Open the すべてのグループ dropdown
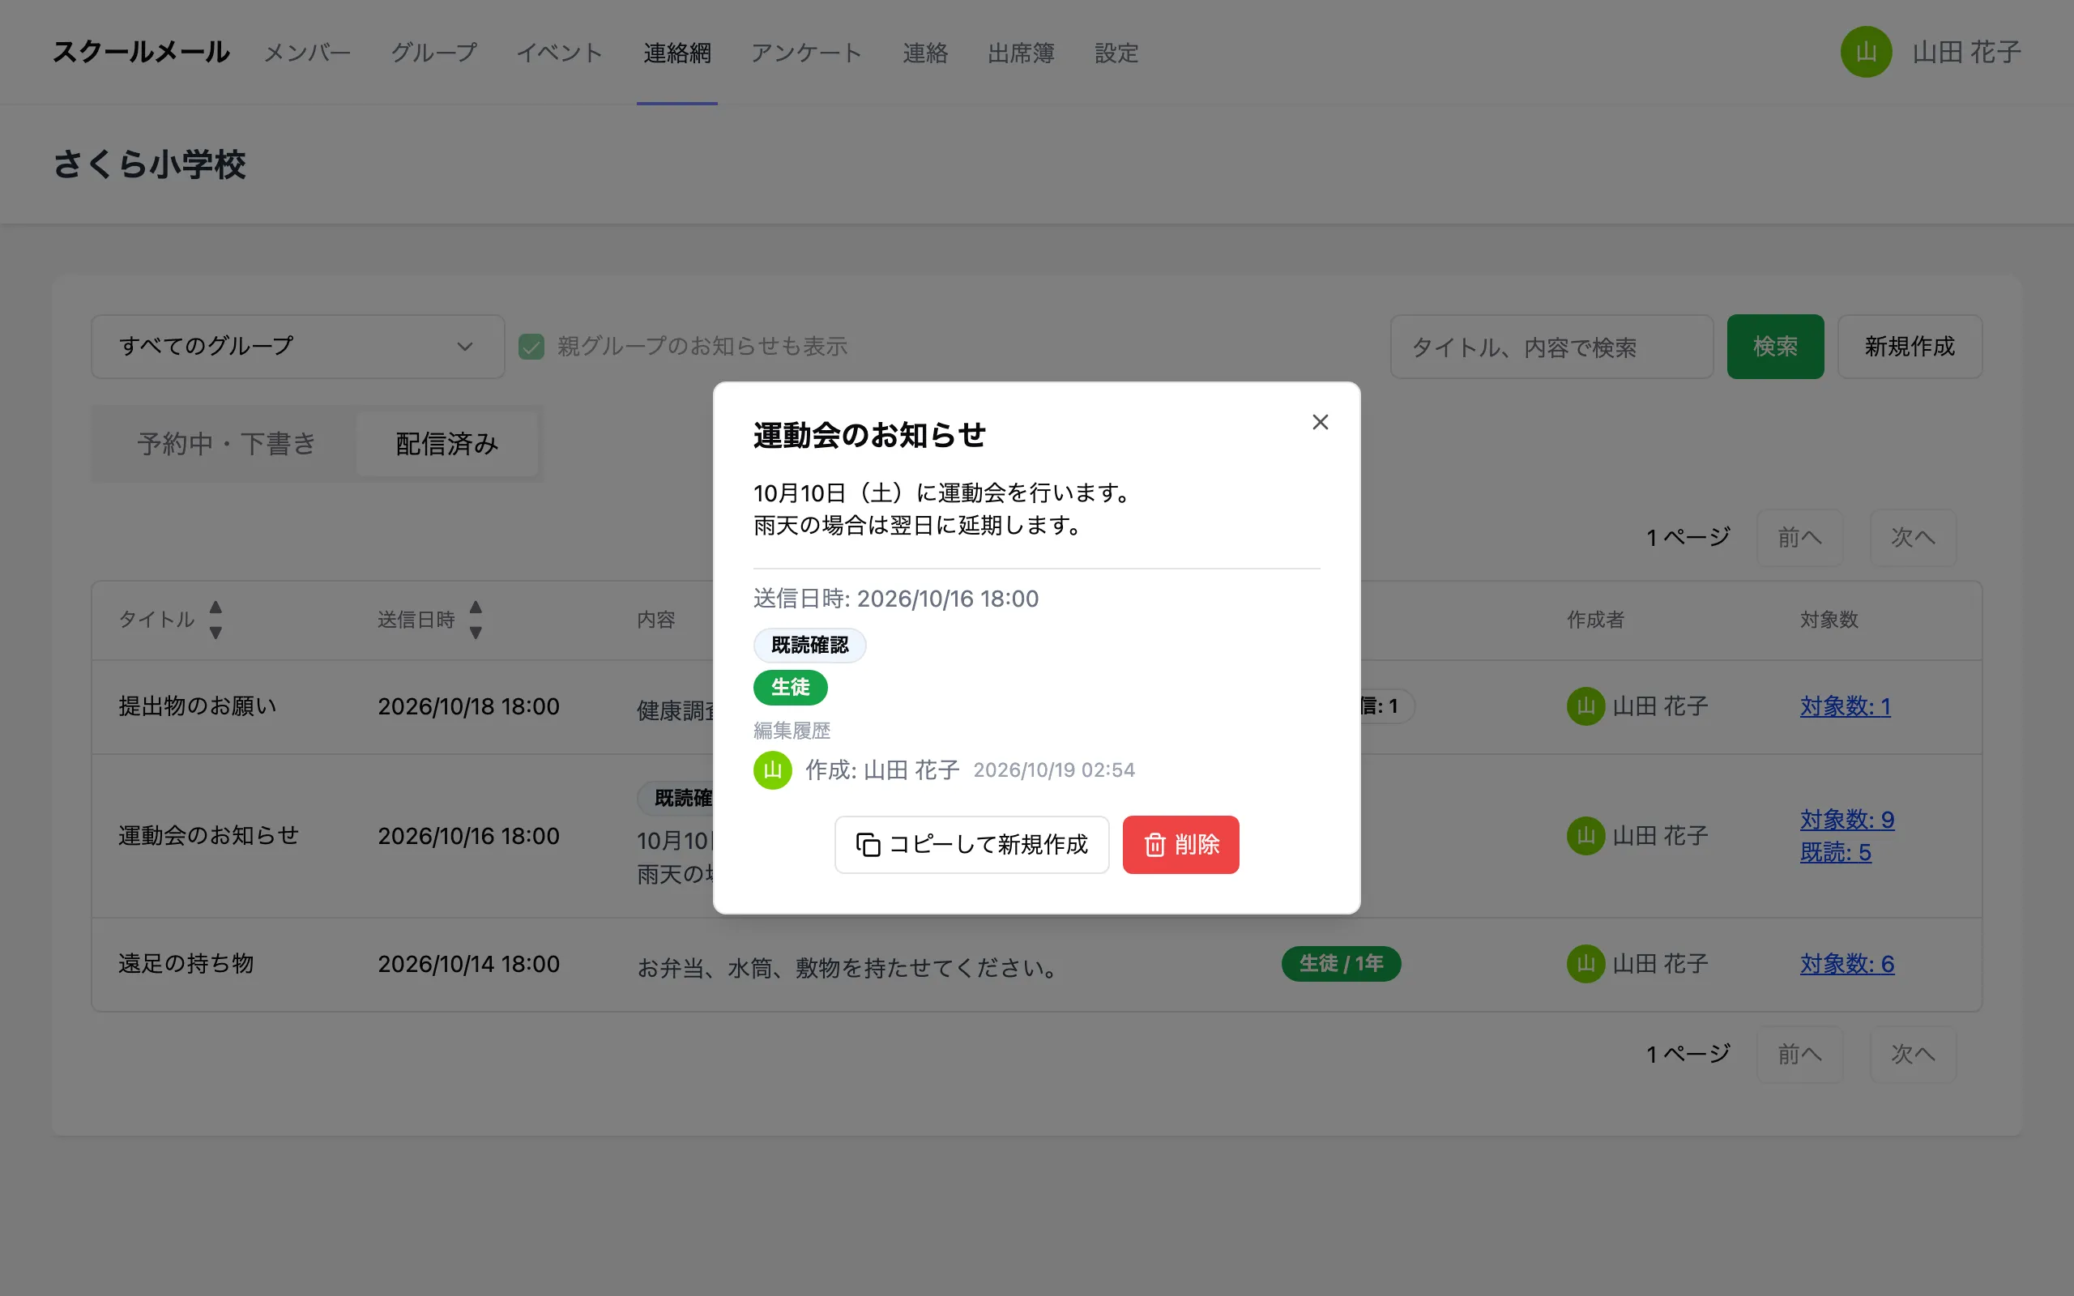Screen dimensions: 2074x1296 297,347
